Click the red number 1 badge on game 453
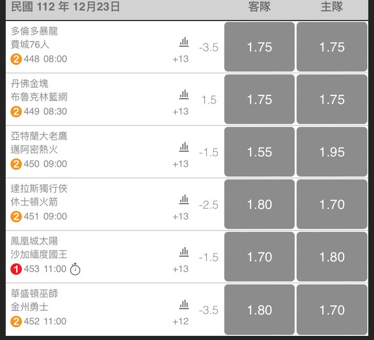Screen dimensions: 374x340 (x=16, y=269)
